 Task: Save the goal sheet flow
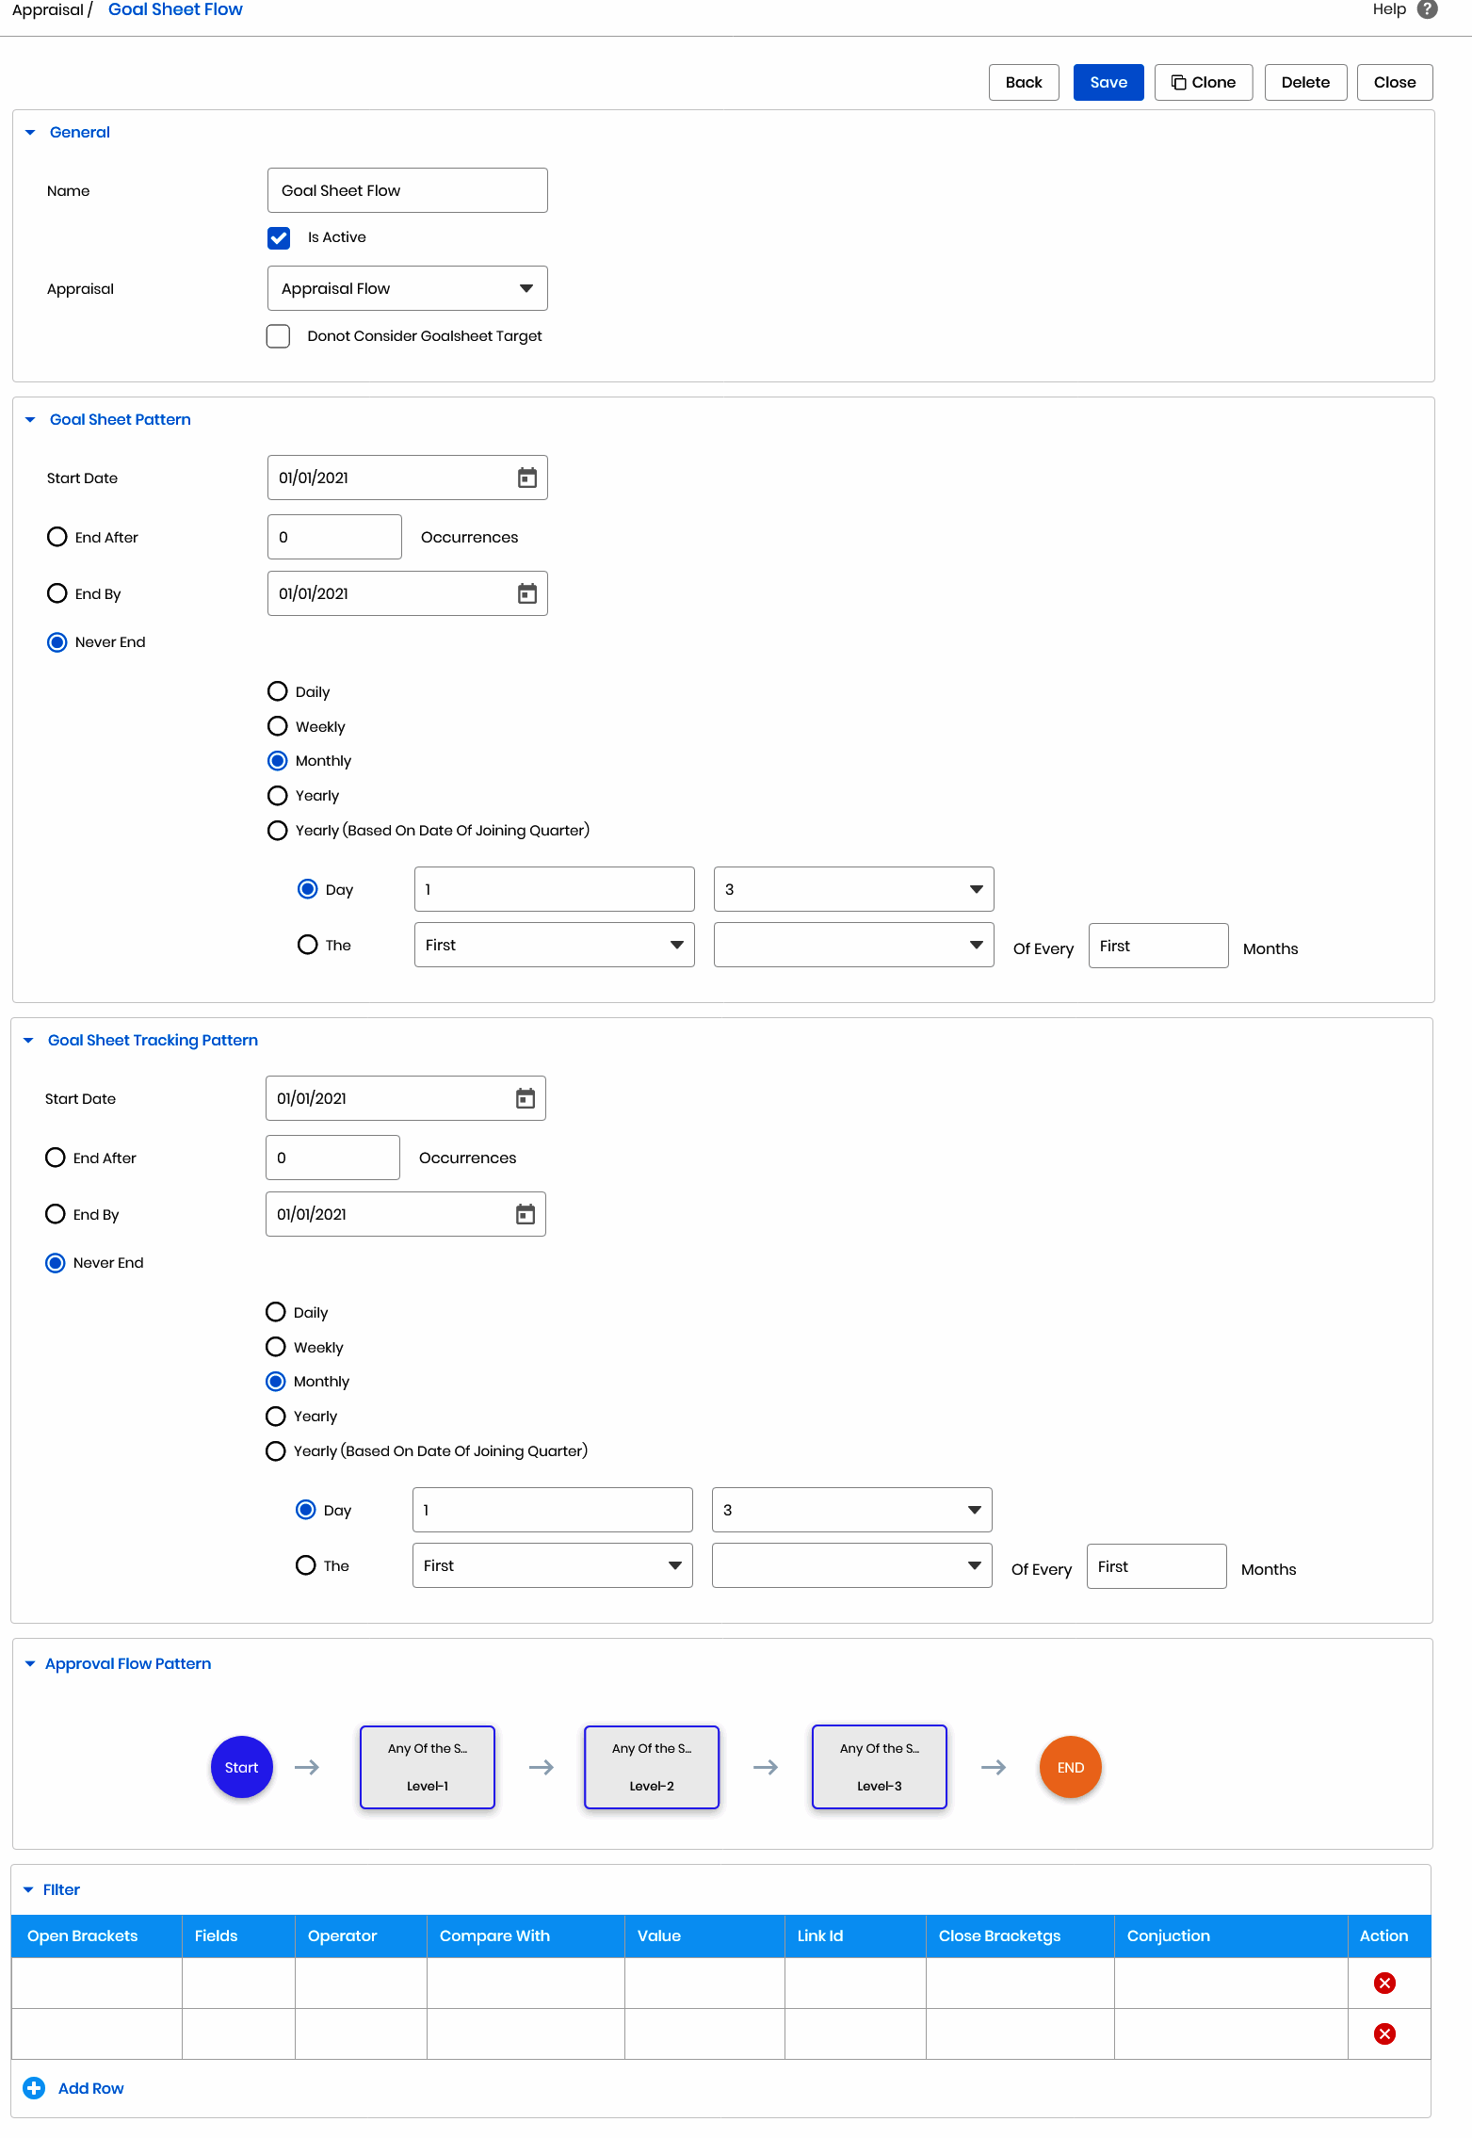(x=1108, y=82)
